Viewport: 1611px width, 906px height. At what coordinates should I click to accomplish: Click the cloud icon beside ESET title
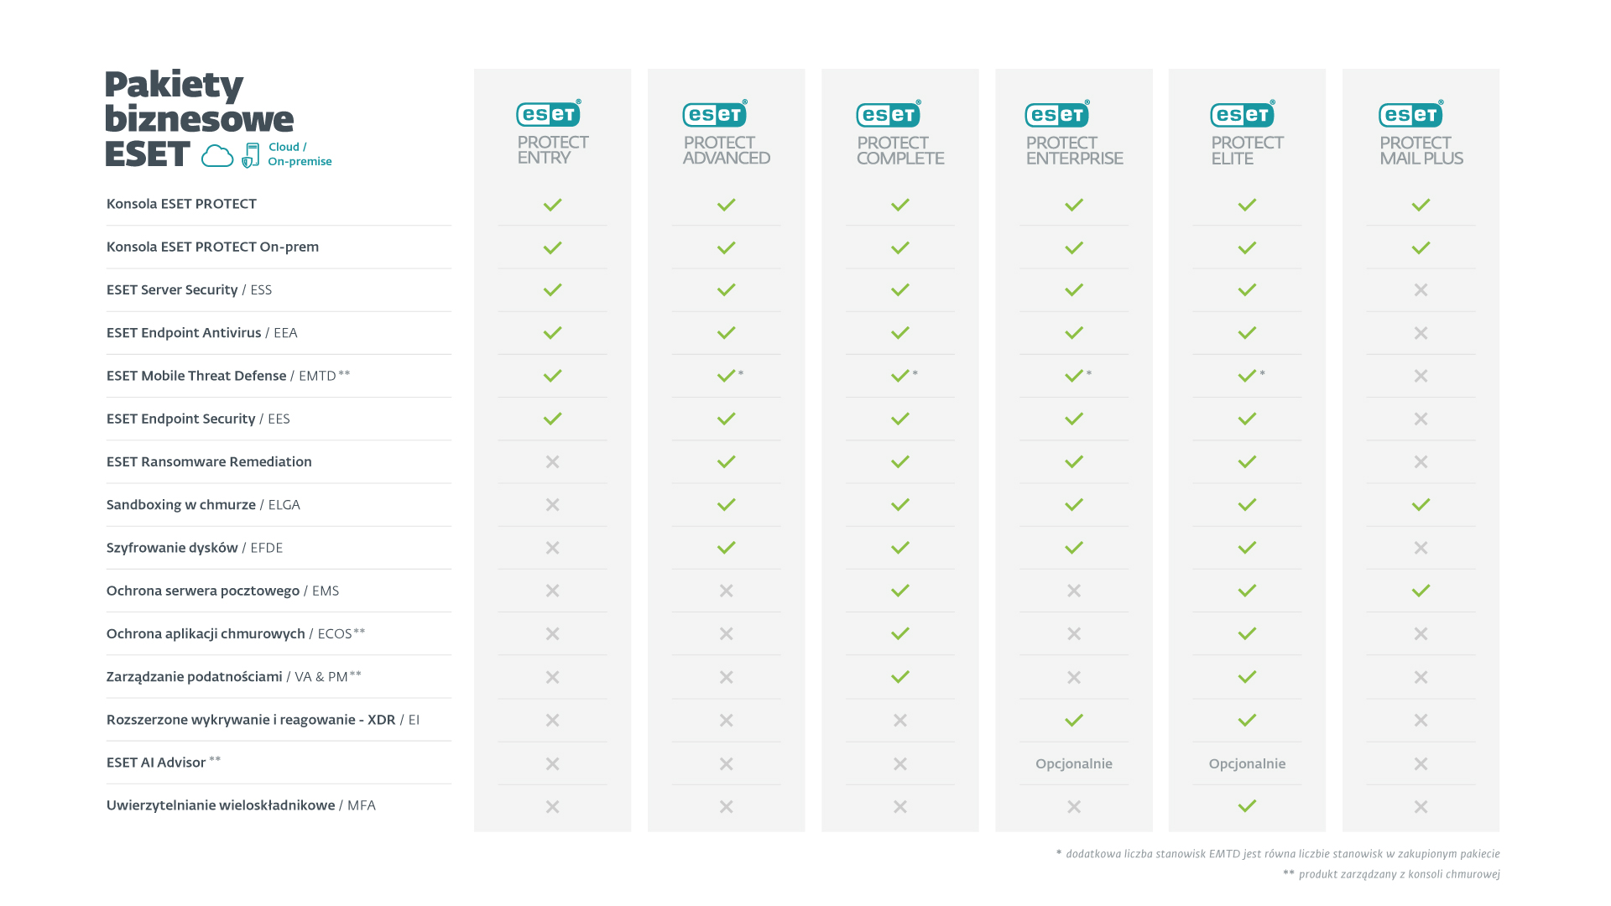tap(217, 156)
